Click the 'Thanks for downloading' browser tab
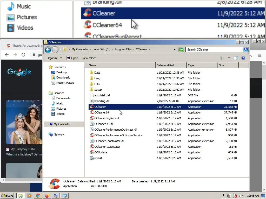Viewport: 266px width, 199px height. point(25,46)
